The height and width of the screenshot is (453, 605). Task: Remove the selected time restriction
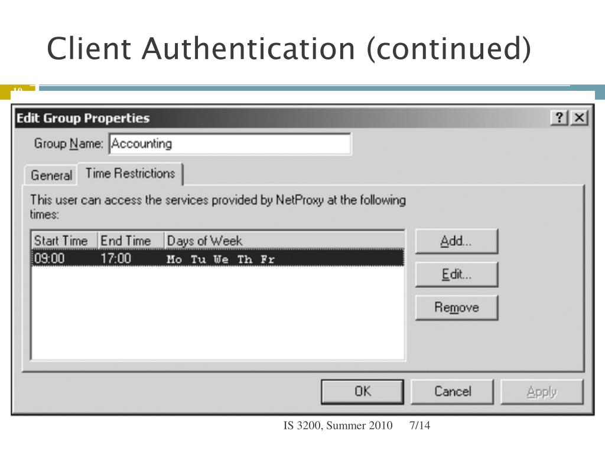(x=457, y=307)
